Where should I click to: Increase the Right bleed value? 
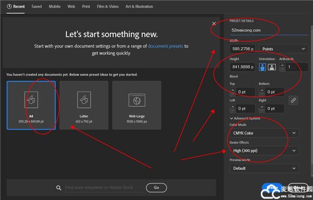tap(262, 107)
